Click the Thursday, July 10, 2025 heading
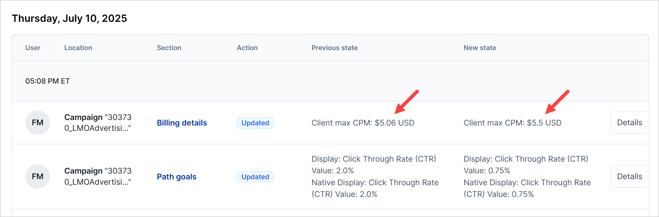This screenshot has height=217, width=659. pyautogui.click(x=69, y=18)
